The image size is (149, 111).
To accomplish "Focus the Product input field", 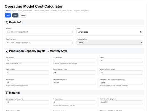I will pos(39,32).
